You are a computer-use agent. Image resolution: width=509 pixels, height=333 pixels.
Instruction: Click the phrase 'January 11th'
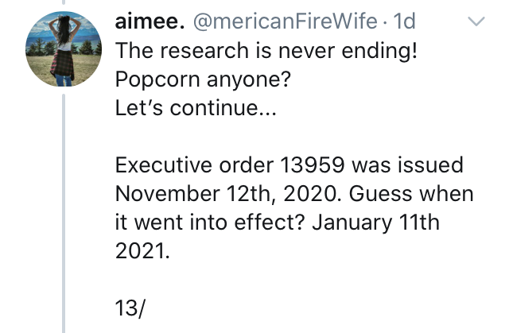click(376, 223)
